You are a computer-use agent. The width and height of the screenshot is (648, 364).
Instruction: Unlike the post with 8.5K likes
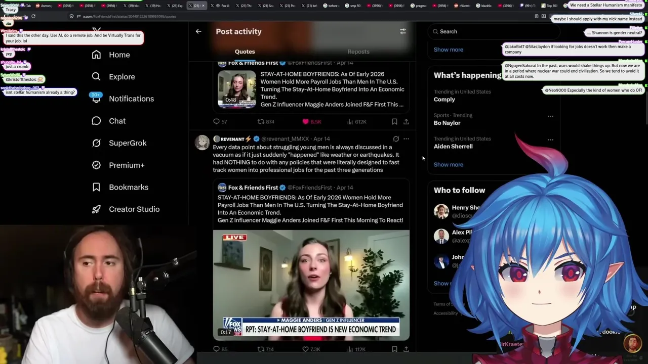tap(311, 122)
